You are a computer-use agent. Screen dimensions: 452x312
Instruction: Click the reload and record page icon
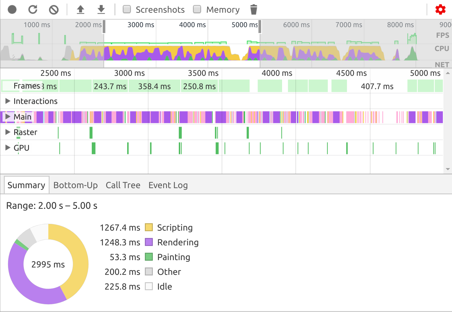[x=33, y=10]
